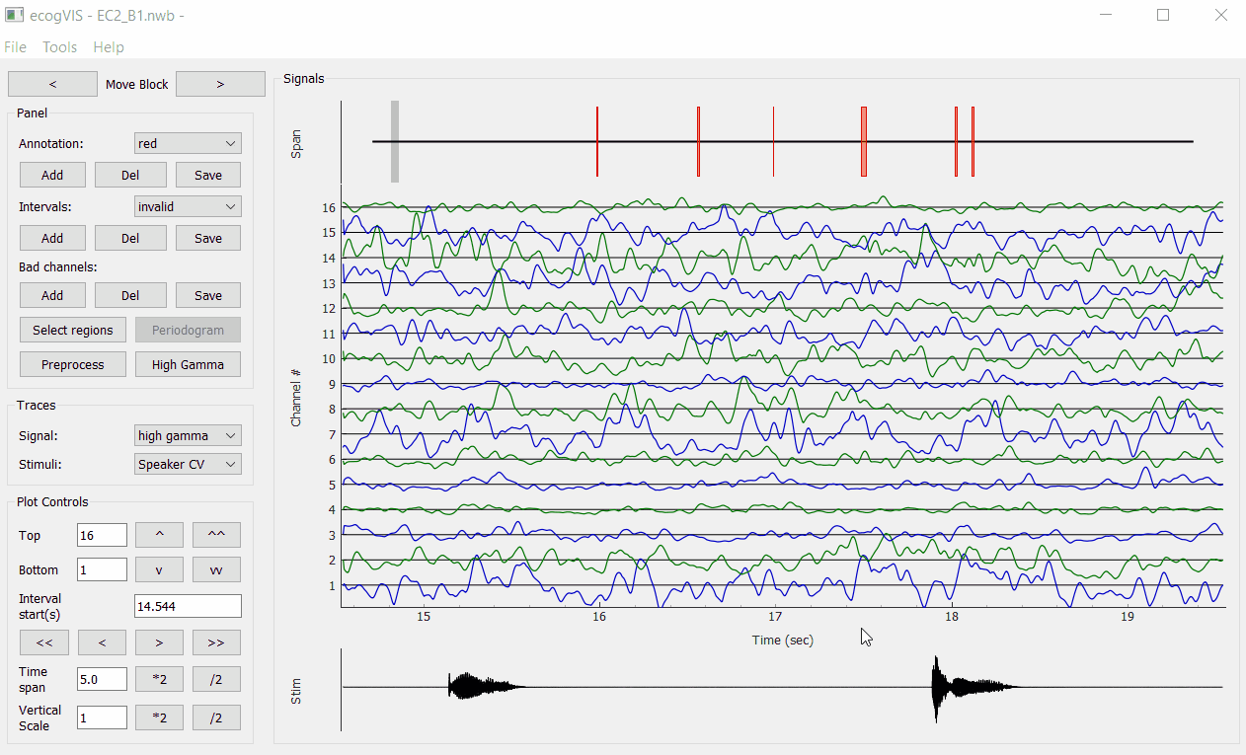Click Add button under Intervals
The height and width of the screenshot is (755, 1246).
(x=52, y=238)
